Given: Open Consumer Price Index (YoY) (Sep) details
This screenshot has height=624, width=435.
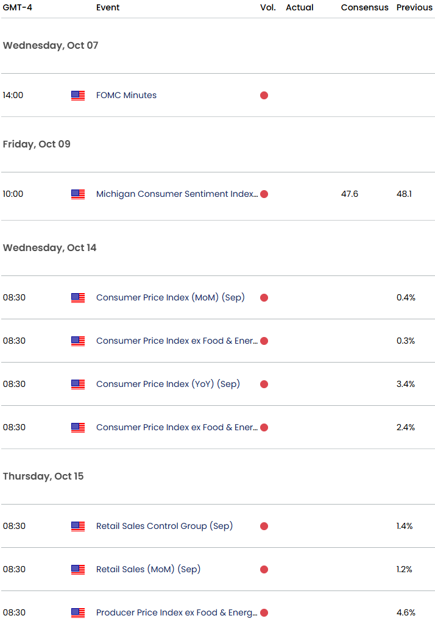Looking at the screenshot, I should pyautogui.click(x=168, y=384).
